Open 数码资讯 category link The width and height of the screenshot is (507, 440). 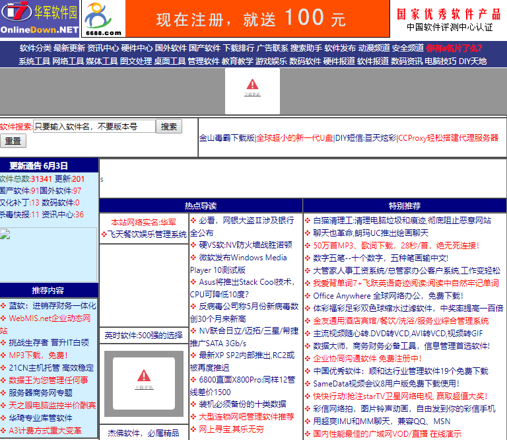click(x=407, y=61)
